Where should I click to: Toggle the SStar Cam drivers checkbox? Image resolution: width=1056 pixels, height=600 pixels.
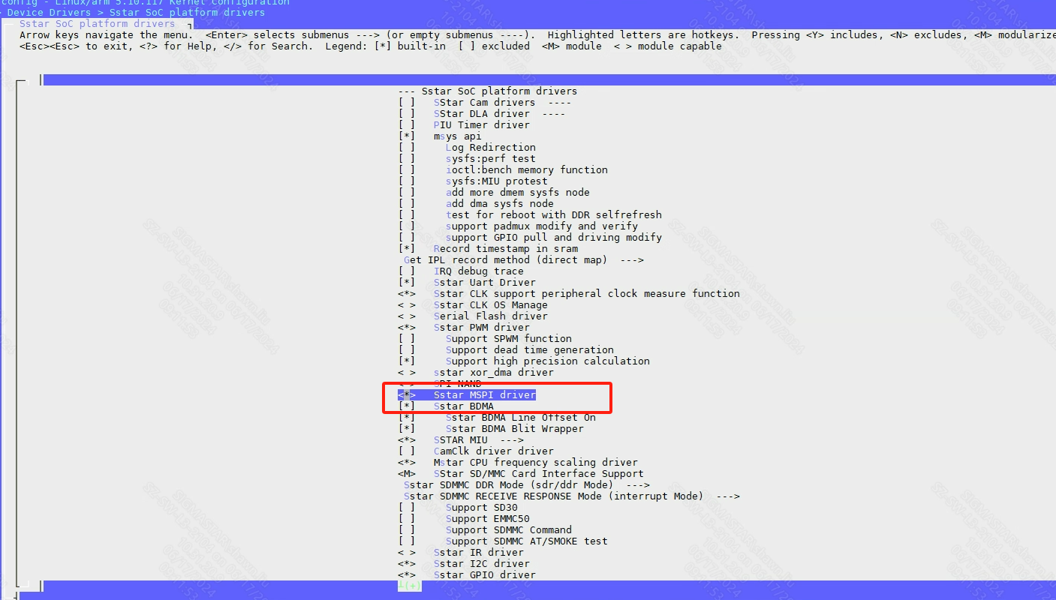coord(406,103)
